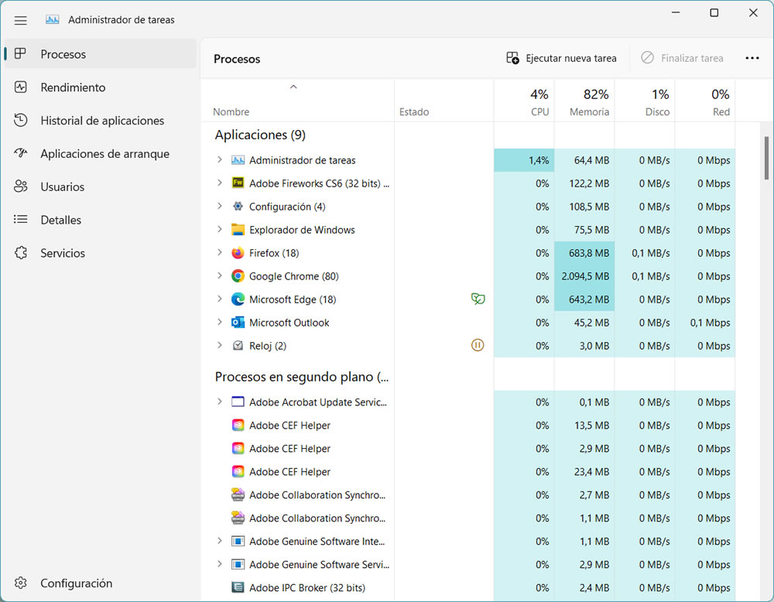Click the Adobe IPC Broker icon

[x=238, y=588]
